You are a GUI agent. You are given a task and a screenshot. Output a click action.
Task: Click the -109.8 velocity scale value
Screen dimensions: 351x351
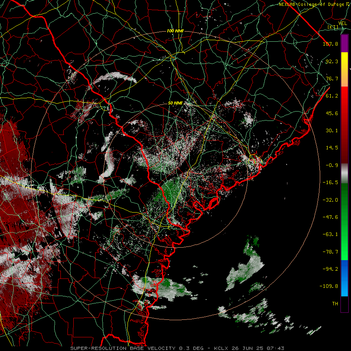[x=329, y=286]
